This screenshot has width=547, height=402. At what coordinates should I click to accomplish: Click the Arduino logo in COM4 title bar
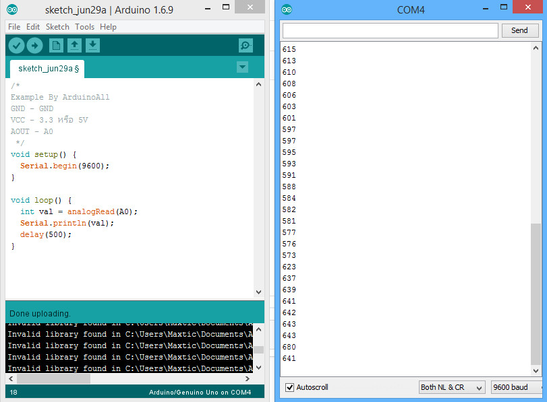click(287, 9)
